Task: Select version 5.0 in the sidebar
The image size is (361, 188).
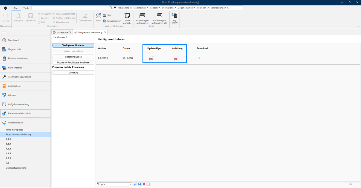Action: [x=7, y=163]
